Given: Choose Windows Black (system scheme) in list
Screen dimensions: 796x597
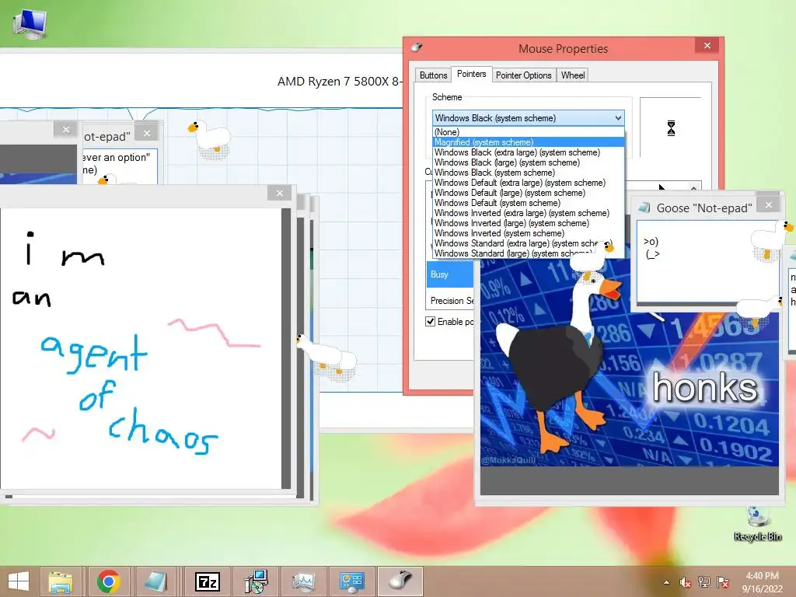Looking at the screenshot, I should pyautogui.click(x=528, y=173).
